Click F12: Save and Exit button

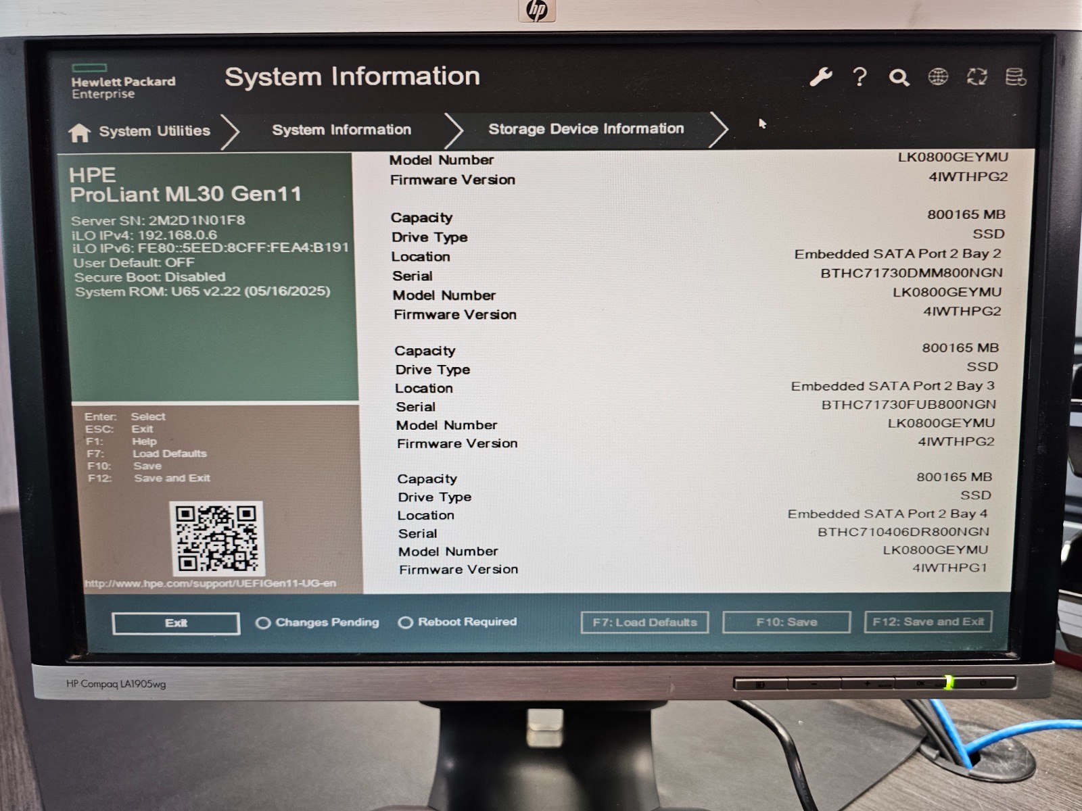tap(928, 622)
